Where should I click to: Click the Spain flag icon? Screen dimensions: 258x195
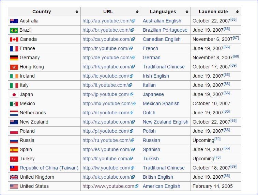coord(14,149)
